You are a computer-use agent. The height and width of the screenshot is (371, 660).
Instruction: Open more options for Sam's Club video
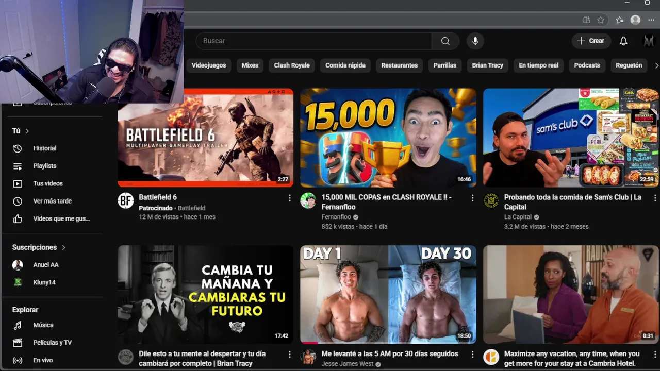pyautogui.click(x=655, y=198)
